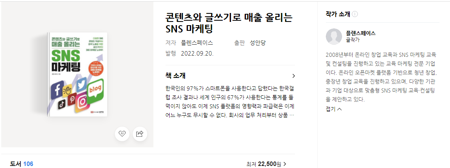The image size is (450, 168).
Task: Click the share icon below book cover
Action: 140,134
